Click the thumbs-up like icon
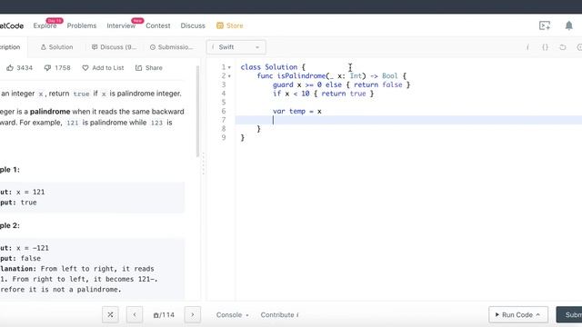Image resolution: width=582 pixels, height=327 pixels. coord(10,68)
